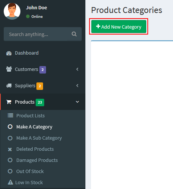The image size is (173, 189).
Task: Click the Suppliers truck icon
Action: [x=9, y=86]
